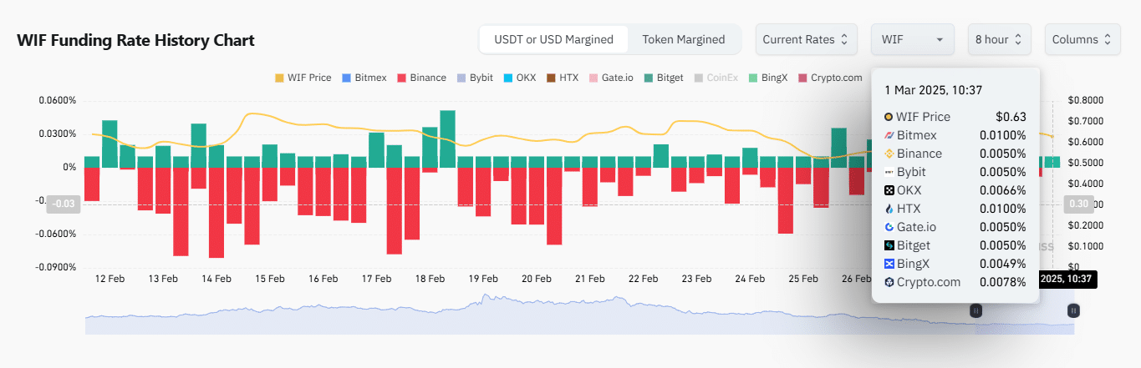Switch to Token Margined tab
The image size is (1141, 368).
pyautogui.click(x=683, y=39)
